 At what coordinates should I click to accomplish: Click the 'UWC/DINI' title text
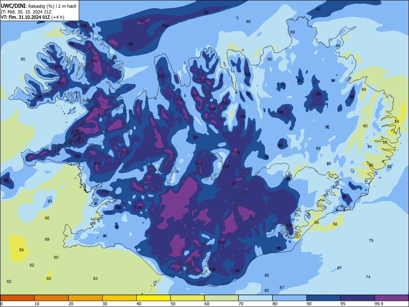pos(13,6)
